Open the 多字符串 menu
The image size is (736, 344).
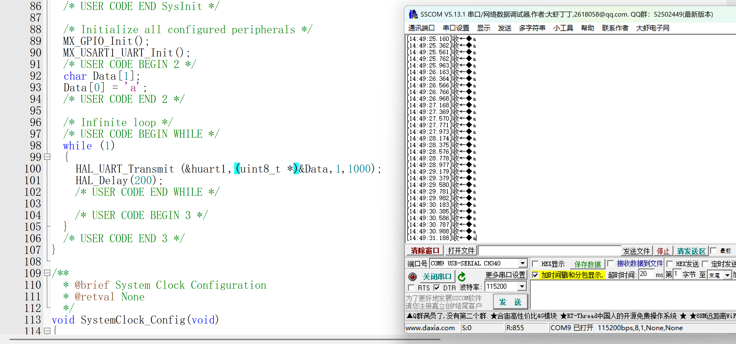click(532, 28)
